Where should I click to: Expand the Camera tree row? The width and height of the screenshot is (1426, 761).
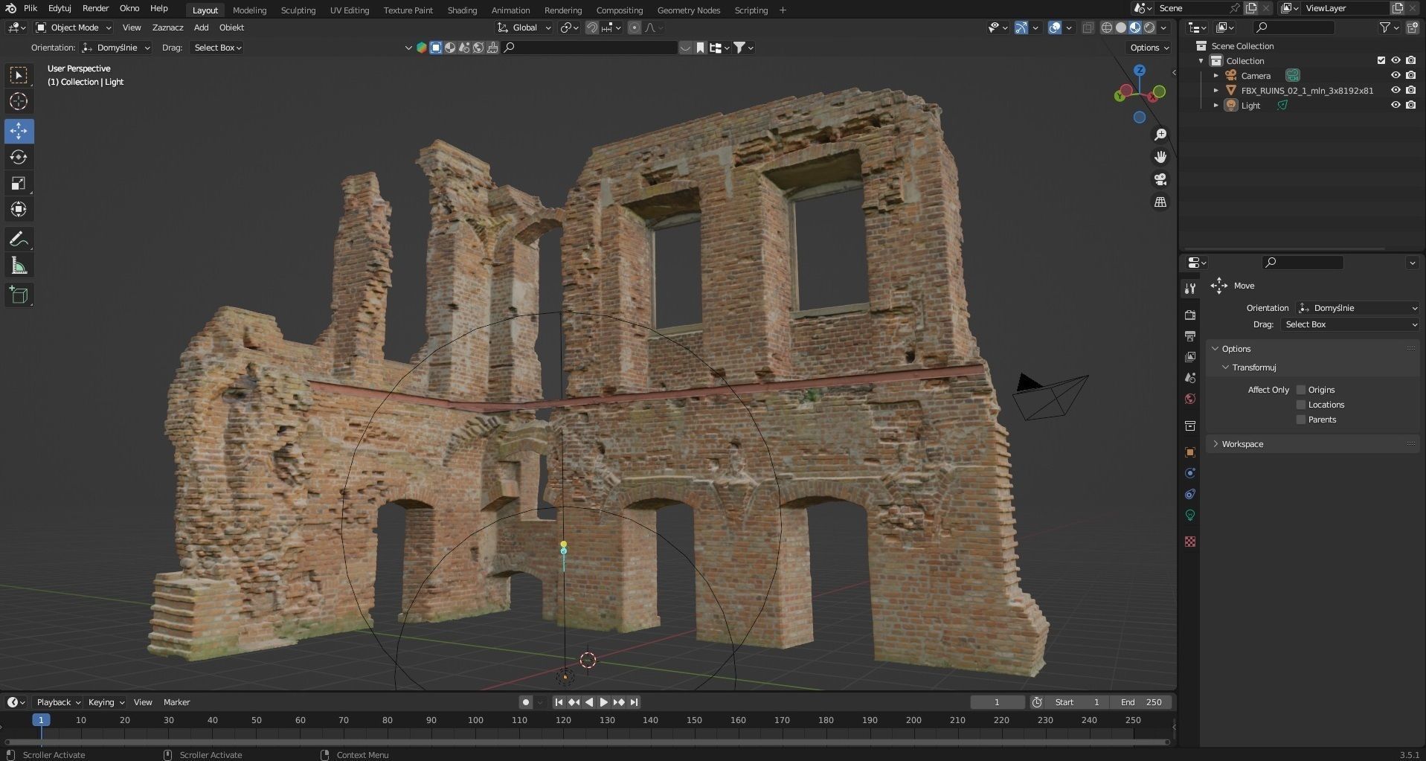point(1216,76)
